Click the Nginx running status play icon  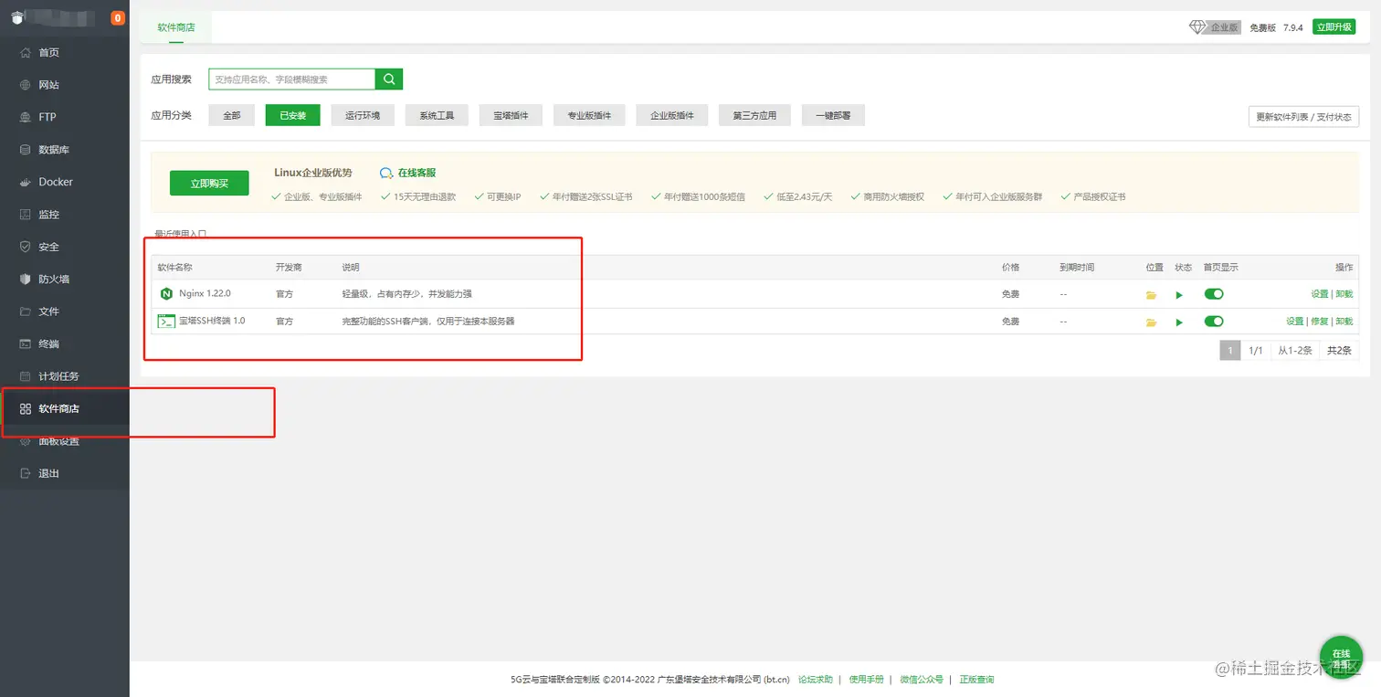pos(1179,295)
